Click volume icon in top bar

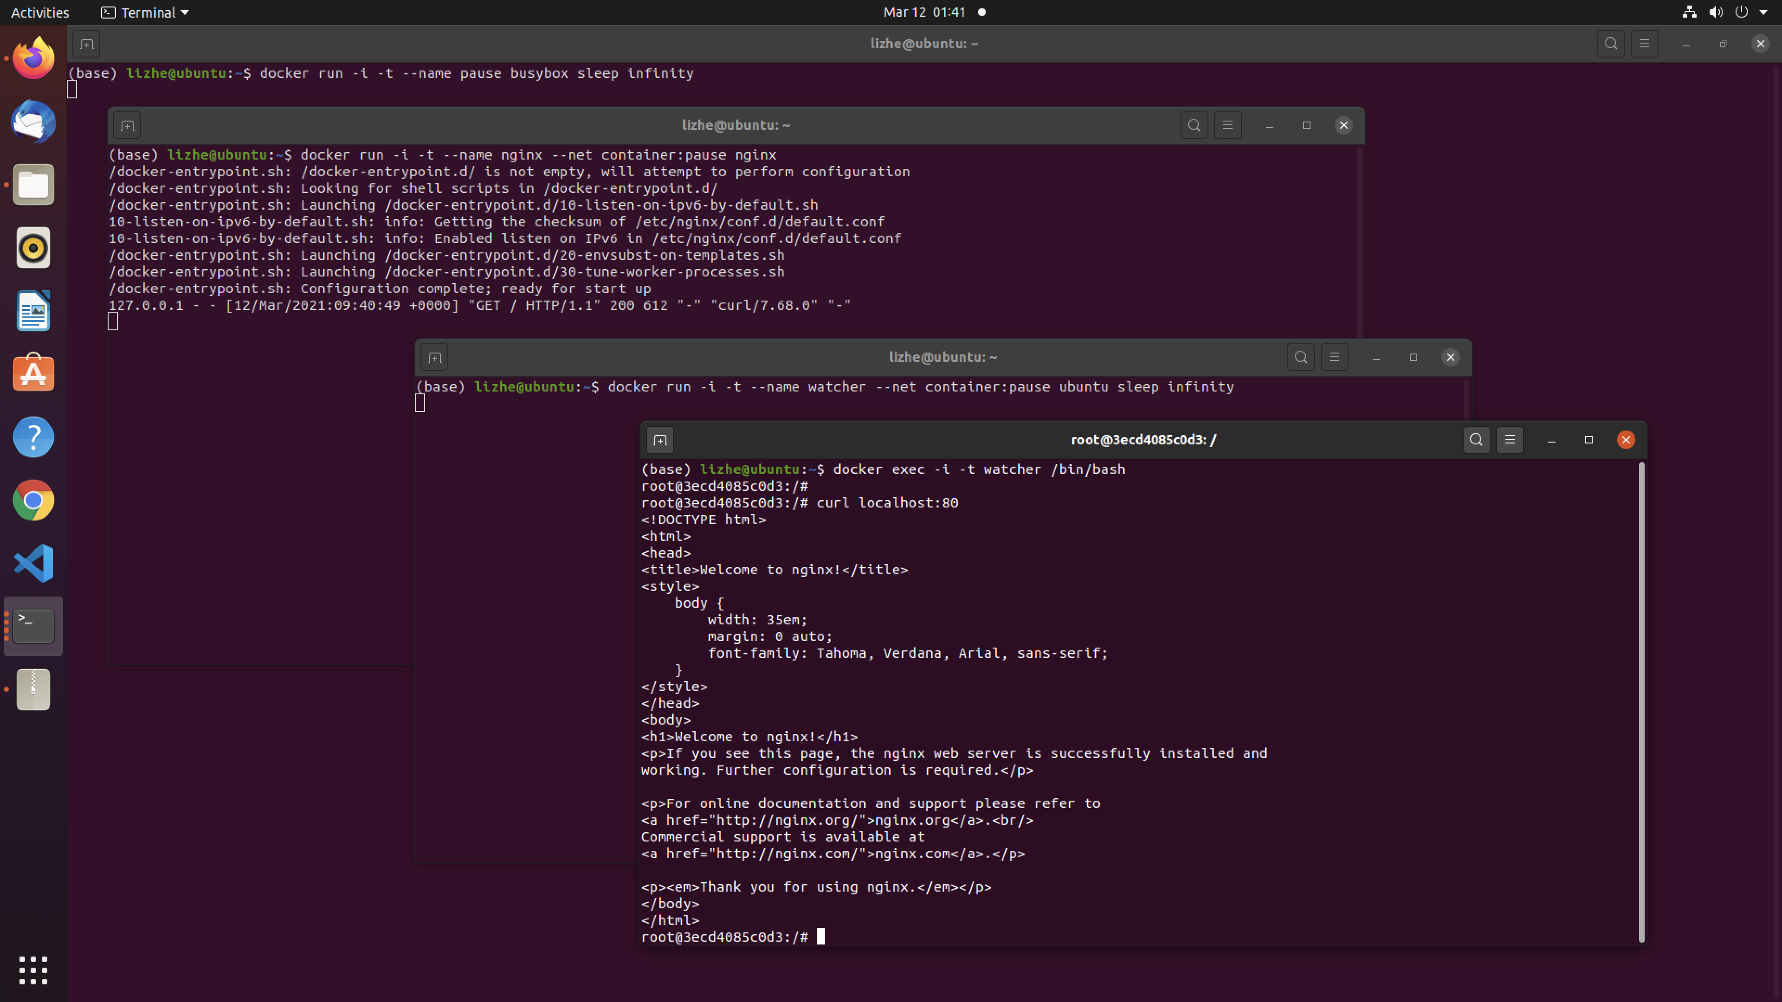(1716, 12)
